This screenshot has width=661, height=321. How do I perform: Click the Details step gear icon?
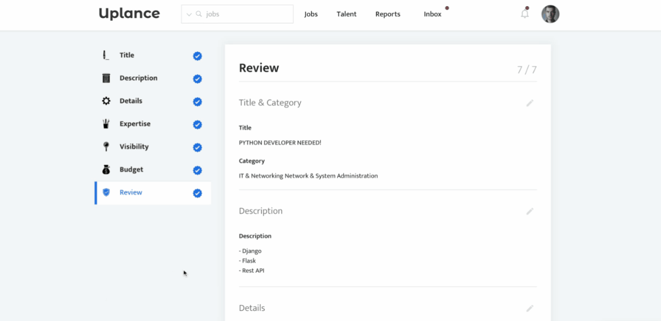coord(106,101)
